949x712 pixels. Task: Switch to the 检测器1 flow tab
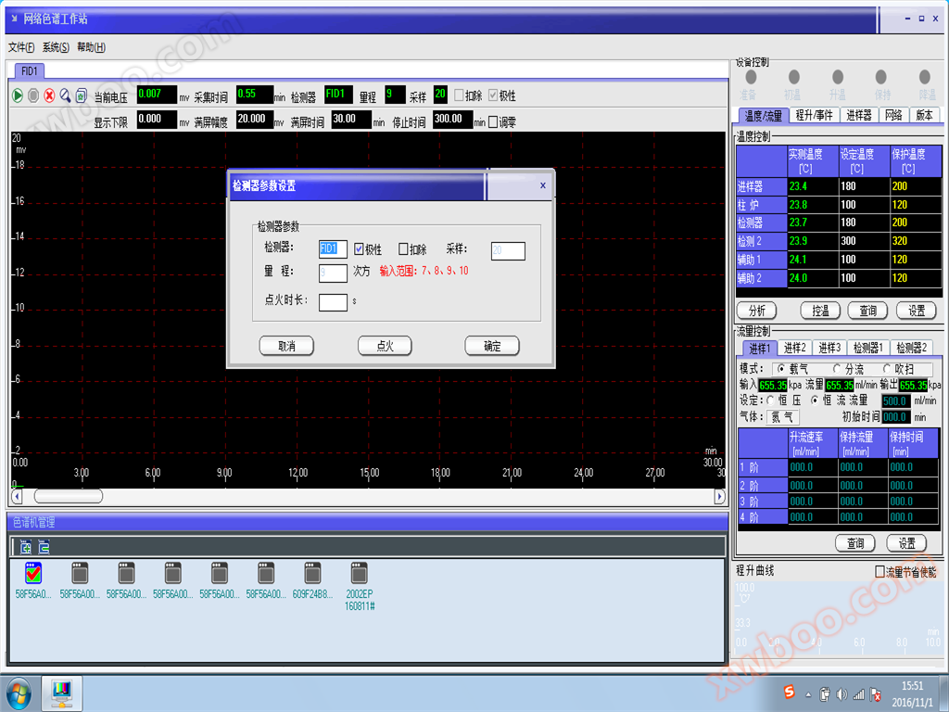[870, 349]
